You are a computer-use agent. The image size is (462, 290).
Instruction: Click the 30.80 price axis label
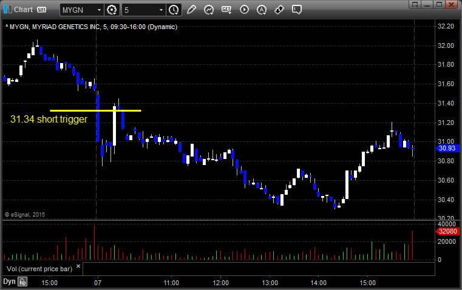click(x=446, y=161)
